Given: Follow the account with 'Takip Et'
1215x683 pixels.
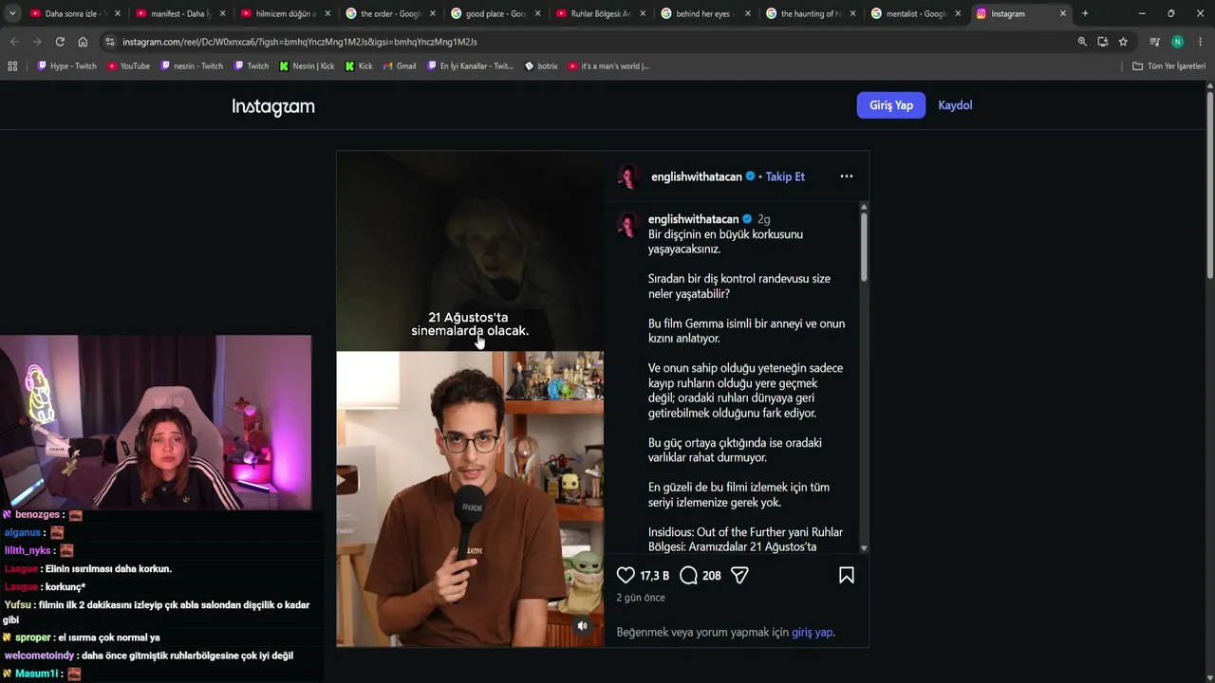Looking at the screenshot, I should click(785, 176).
